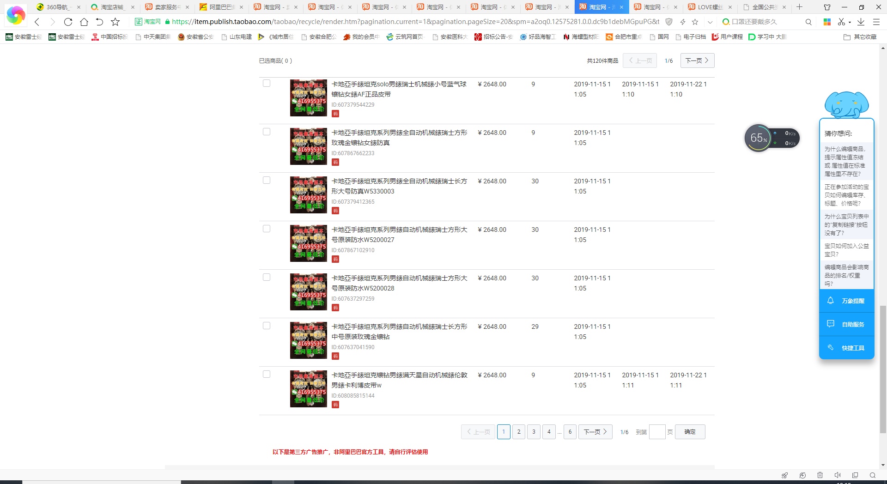887x484 pixels.
Task: Go back with the browser back arrow
Action: (37, 22)
